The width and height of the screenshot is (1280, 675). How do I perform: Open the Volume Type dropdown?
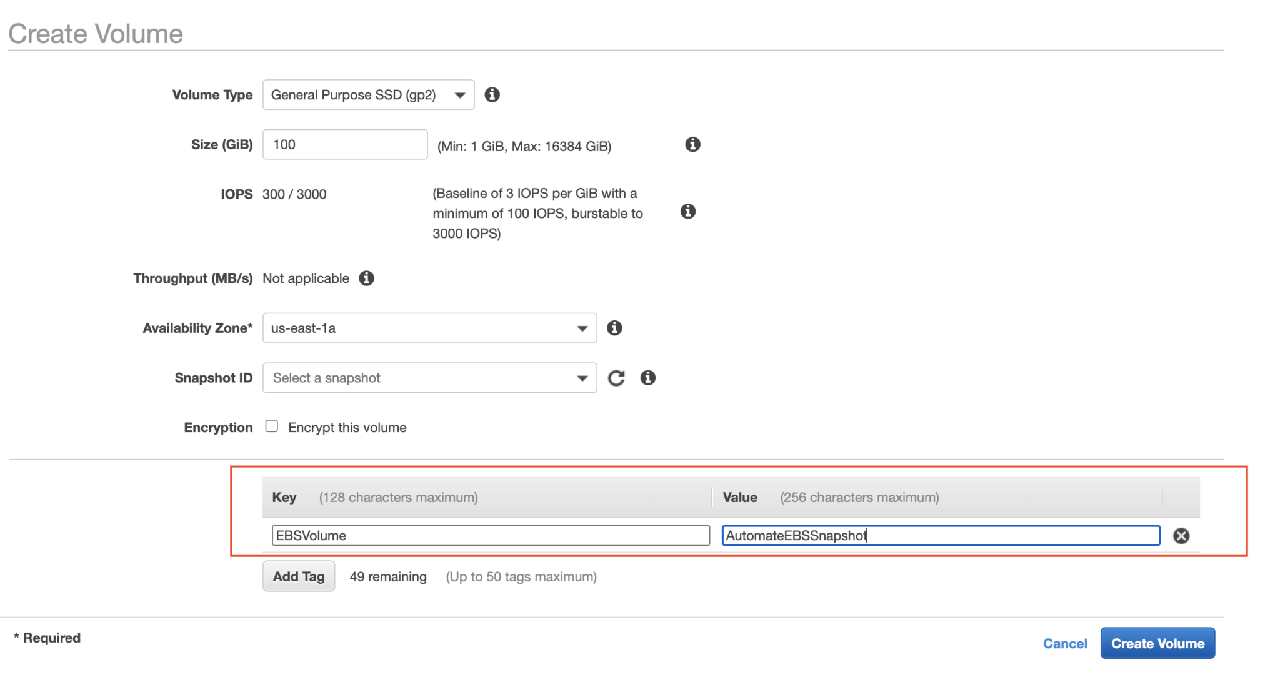click(460, 94)
